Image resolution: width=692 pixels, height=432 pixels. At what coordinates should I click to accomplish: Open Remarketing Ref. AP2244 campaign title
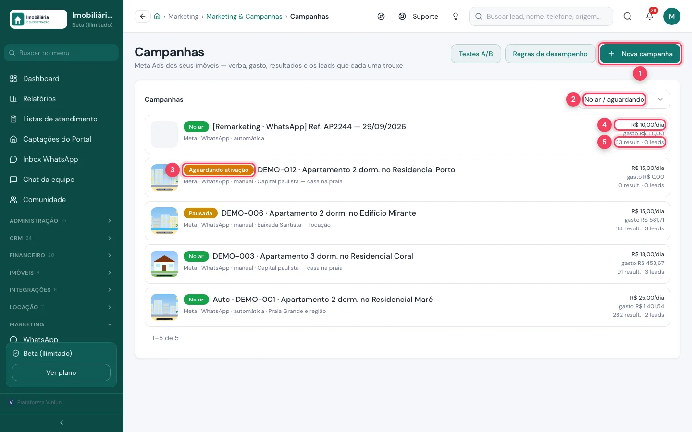[309, 127]
